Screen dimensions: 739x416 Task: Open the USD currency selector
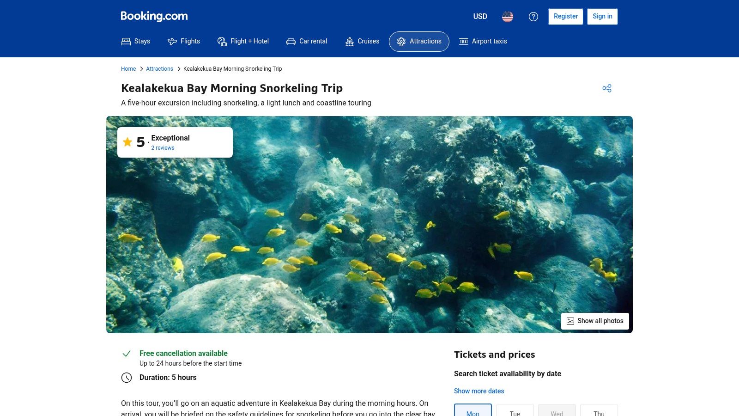coord(480,17)
